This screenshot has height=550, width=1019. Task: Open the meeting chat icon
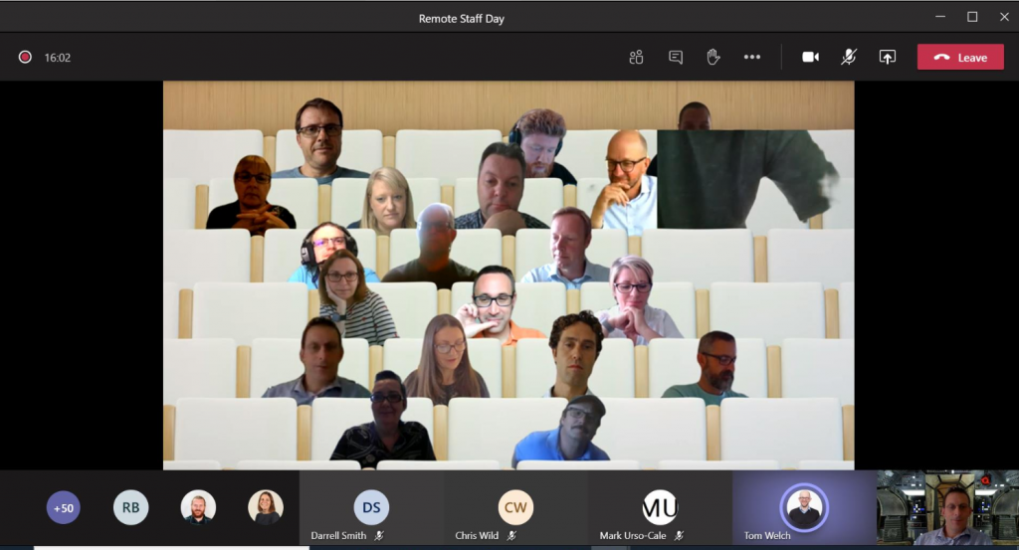click(x=676, y=57)
